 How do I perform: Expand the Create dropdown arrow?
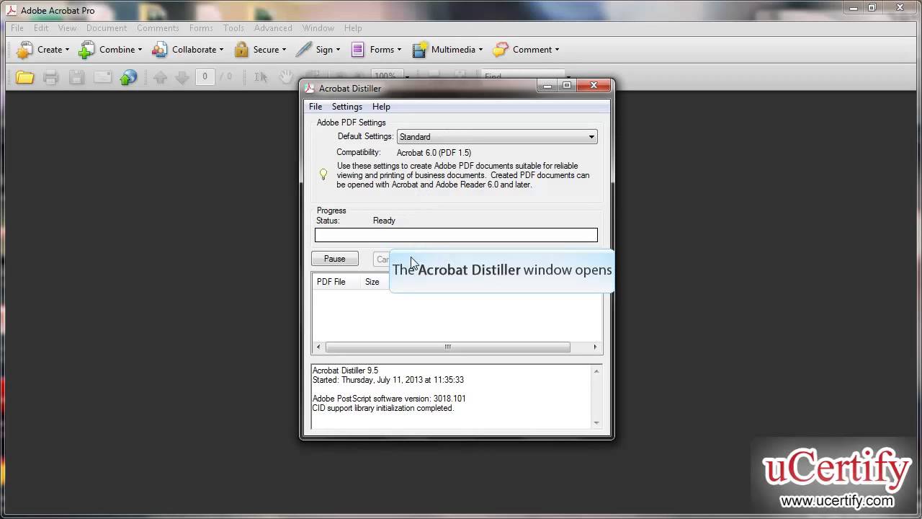click(67, 50)
